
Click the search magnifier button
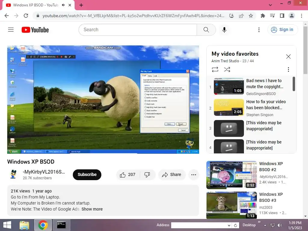206,30
